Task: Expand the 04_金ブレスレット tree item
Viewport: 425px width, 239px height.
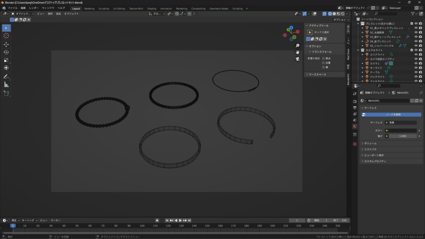Action: pyautogui.click(x=362, y=41)
